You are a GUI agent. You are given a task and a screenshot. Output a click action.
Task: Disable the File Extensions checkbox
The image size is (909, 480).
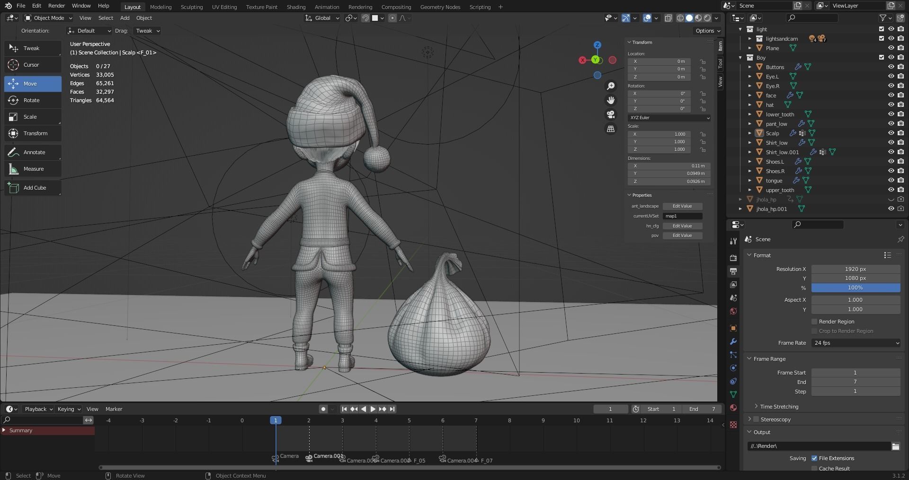tap(814, 458)
